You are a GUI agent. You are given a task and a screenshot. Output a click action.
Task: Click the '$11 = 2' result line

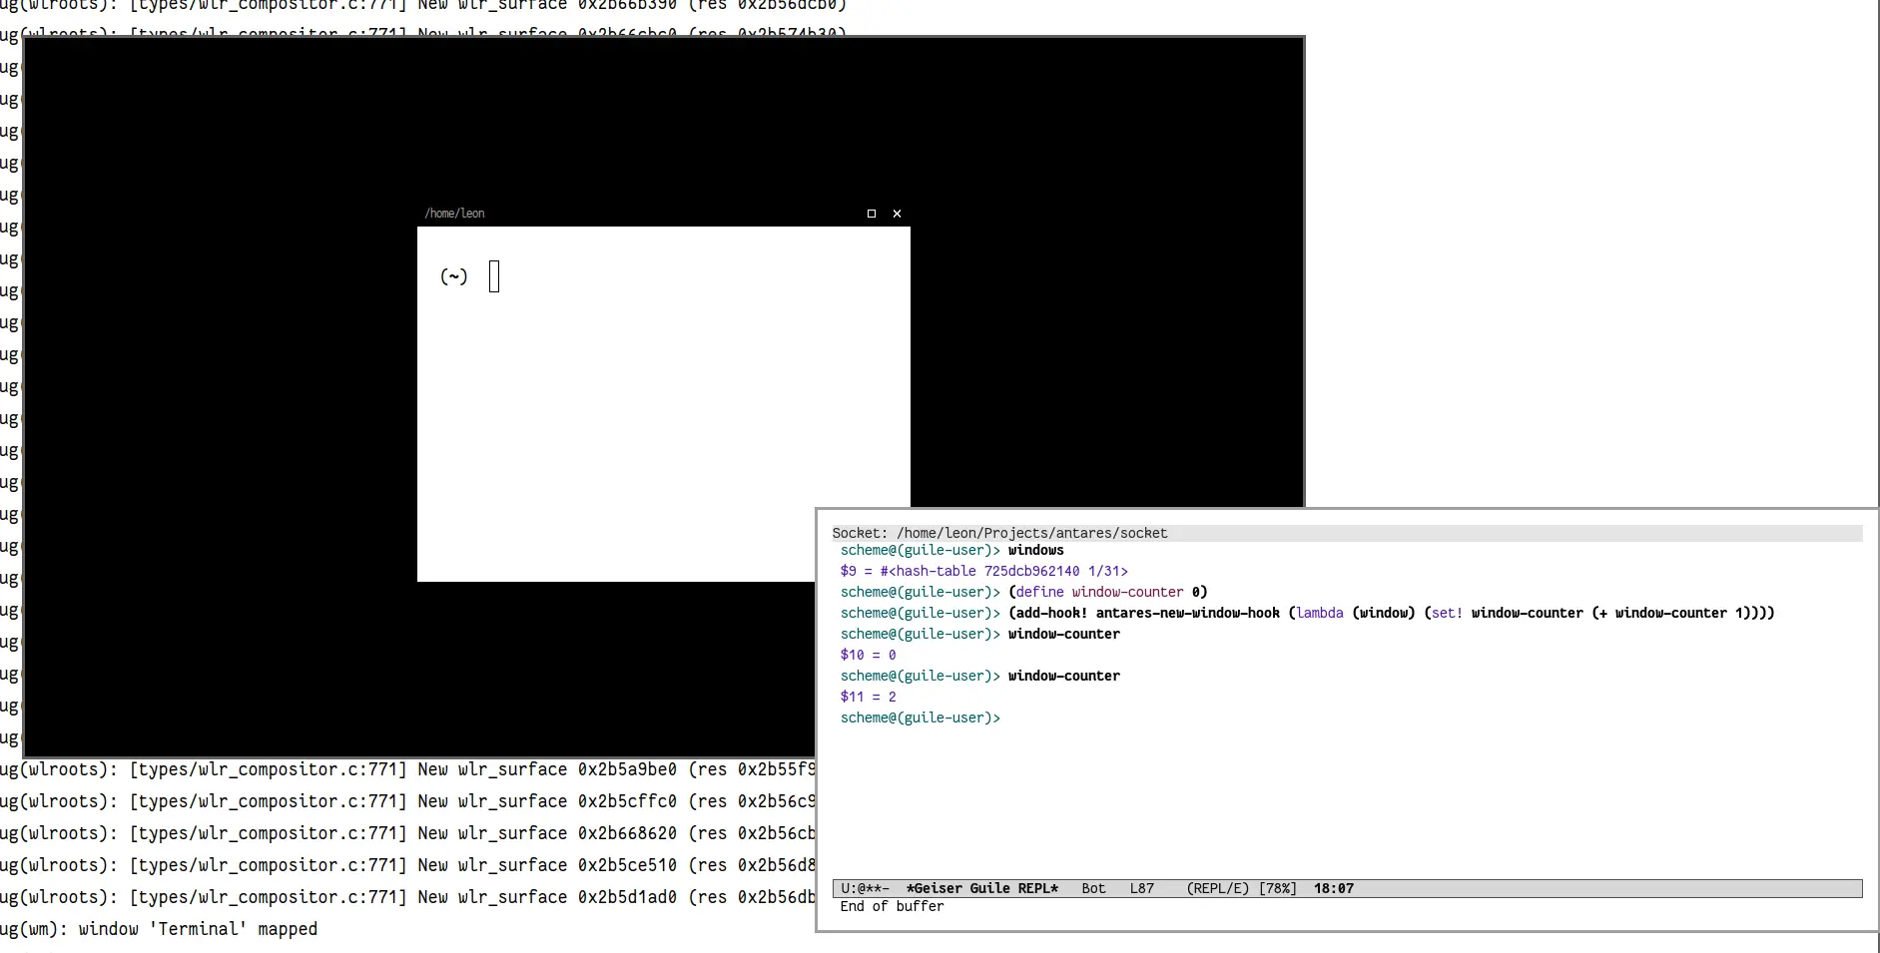pos(869,697)
